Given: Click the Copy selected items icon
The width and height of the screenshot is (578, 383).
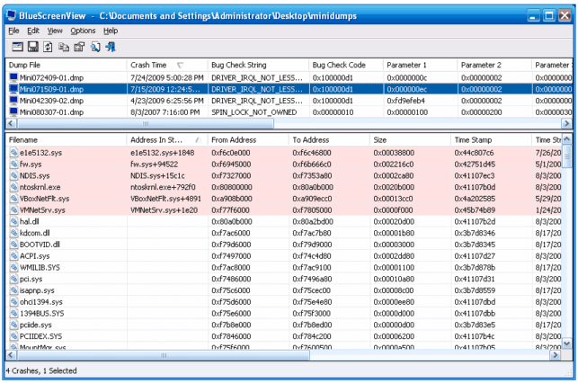Looking at the screenshot, I should [64, 47].
